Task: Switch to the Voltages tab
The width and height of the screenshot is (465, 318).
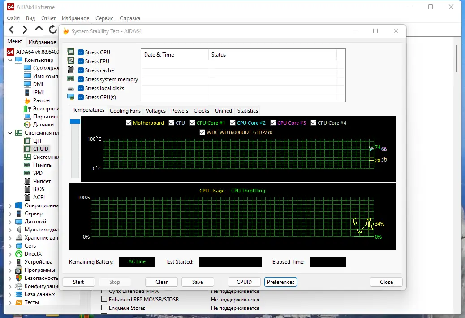Action: tap(156, 111)
